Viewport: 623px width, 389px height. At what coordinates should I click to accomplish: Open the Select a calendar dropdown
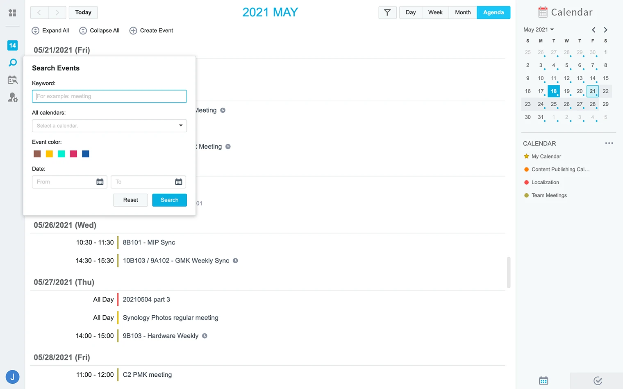point(109,126)
